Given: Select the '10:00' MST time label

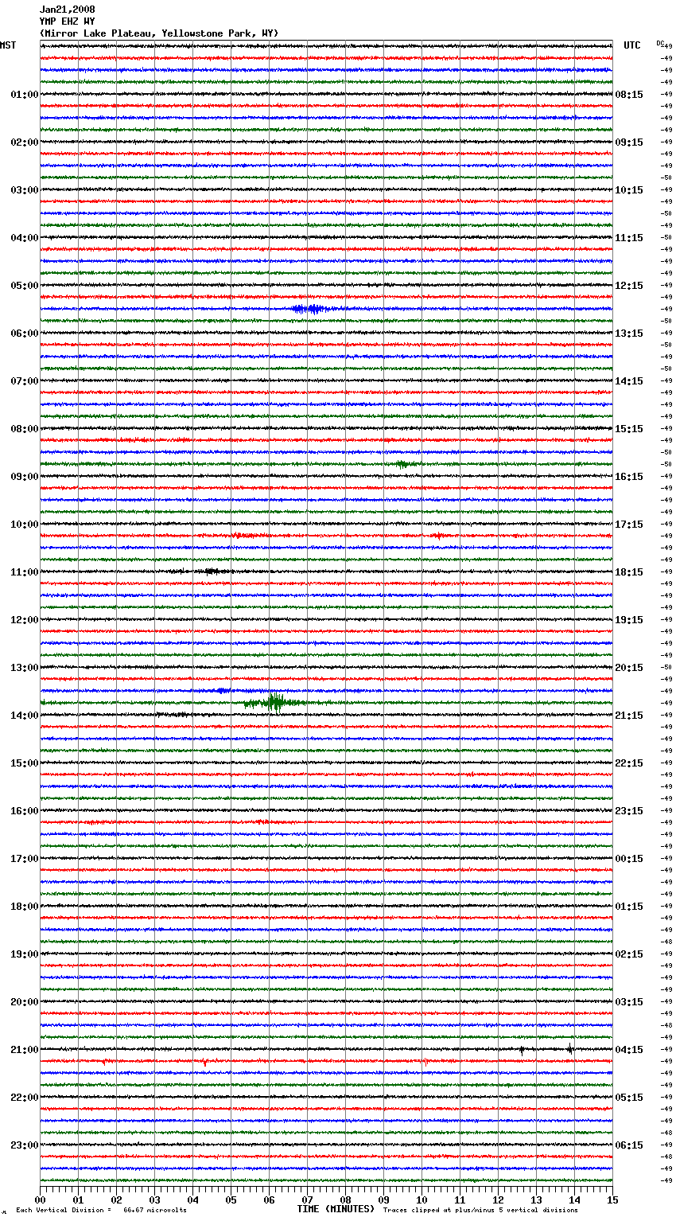Looking at the screenshot, I should point(25,525).
